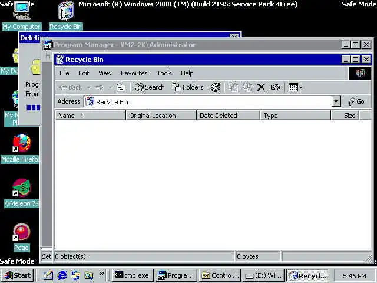The image size is (377, 283).
Task: Launch K-Meleon desktop shortcut
Action: pos(21,193)
